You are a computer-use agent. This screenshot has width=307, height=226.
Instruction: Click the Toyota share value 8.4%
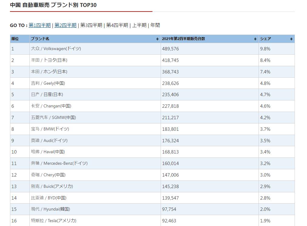tap(265, 60)
